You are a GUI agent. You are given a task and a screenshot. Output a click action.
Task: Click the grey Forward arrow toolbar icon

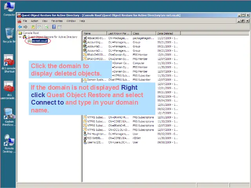(x=25, y=27)
